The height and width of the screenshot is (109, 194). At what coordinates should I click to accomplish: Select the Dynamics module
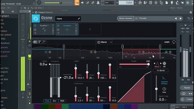(x=67, y=29)
